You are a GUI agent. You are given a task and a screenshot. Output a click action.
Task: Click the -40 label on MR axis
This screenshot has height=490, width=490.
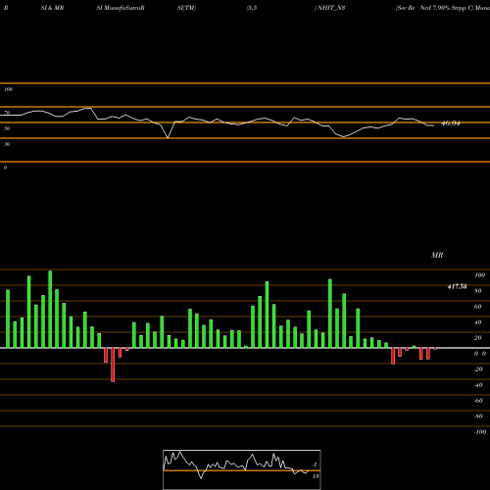tap(478, 385)
